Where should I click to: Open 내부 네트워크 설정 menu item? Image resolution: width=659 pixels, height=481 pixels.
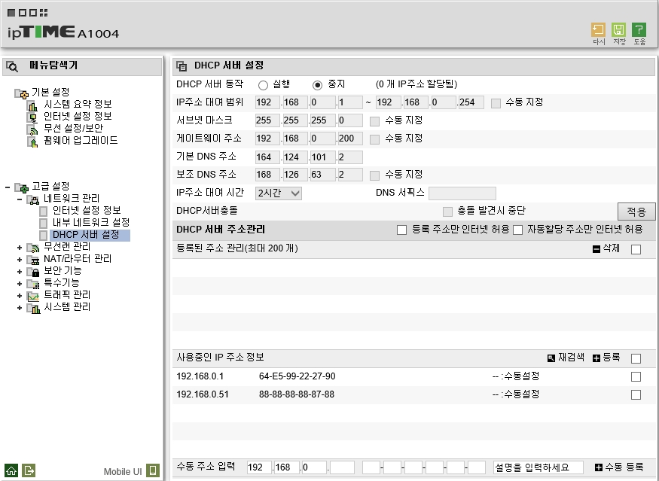click(91, 222)
